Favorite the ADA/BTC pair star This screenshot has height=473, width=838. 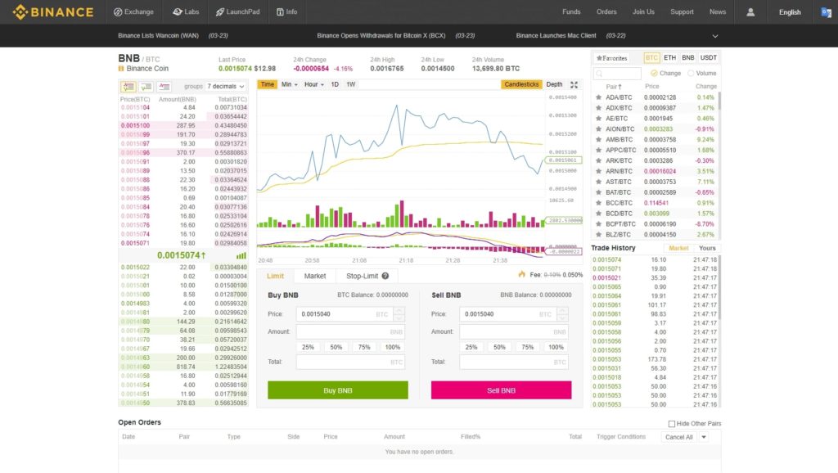[x=598, y=97]
